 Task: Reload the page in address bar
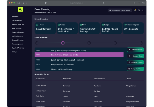pyautogui.click(x=103, y=3)
